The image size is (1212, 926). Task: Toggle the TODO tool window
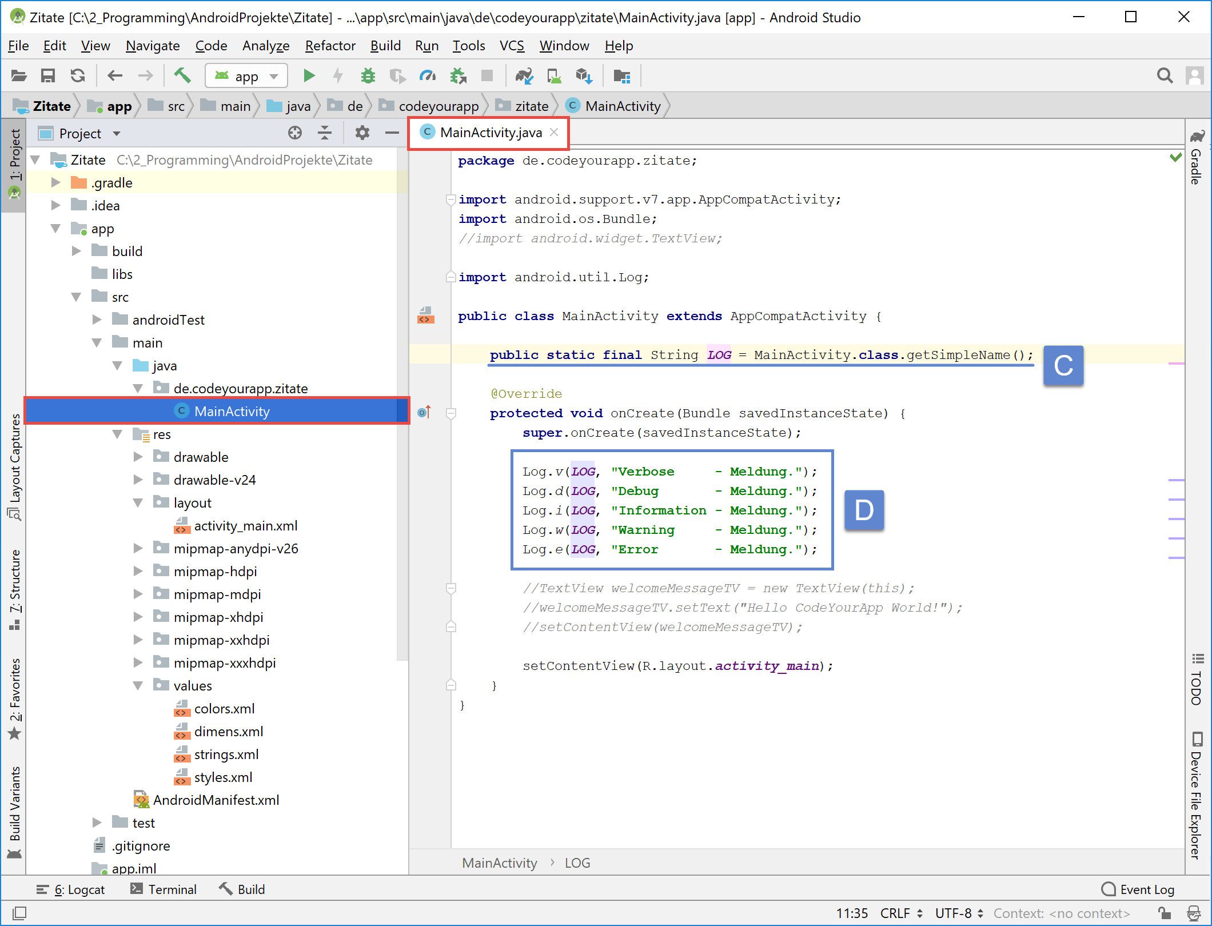[1197, 678]
